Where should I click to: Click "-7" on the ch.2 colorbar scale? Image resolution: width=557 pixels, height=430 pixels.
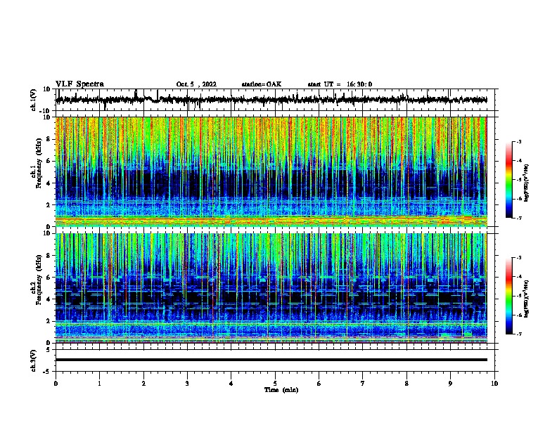(519, 334)
